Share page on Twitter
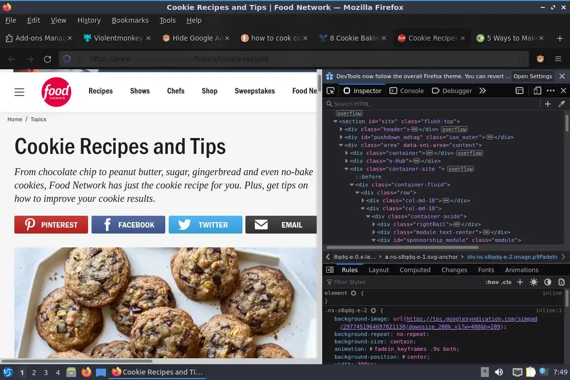This screenshot has height=380, width=570. pyautogui.click(x=205, y=225)
